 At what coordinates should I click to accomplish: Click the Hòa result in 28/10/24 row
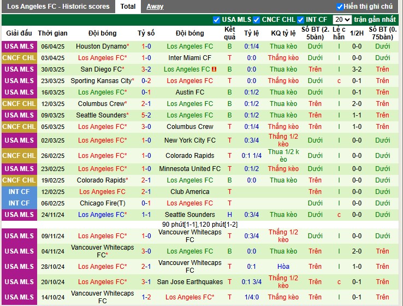click(283, 267)
